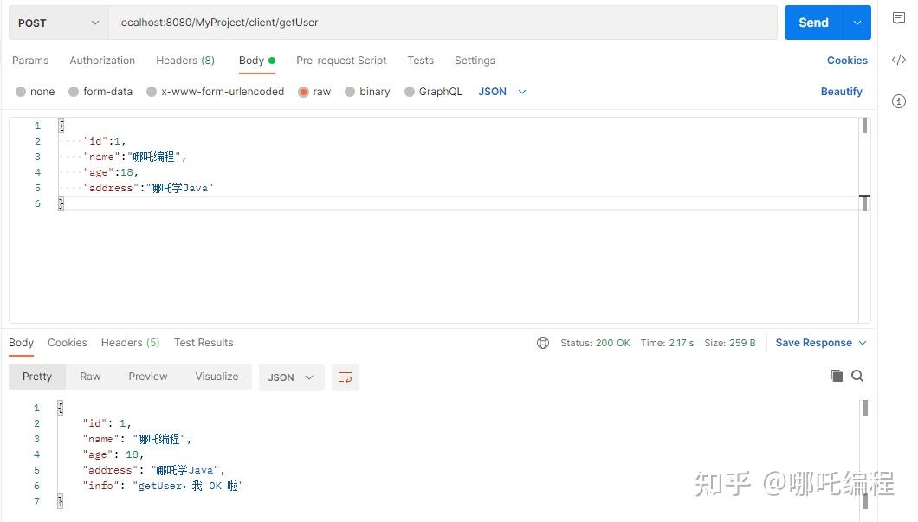The width and height of the screenshot is (918, 522).
Task: Open the comments sidebar icon
Action: tap(899, 17)
